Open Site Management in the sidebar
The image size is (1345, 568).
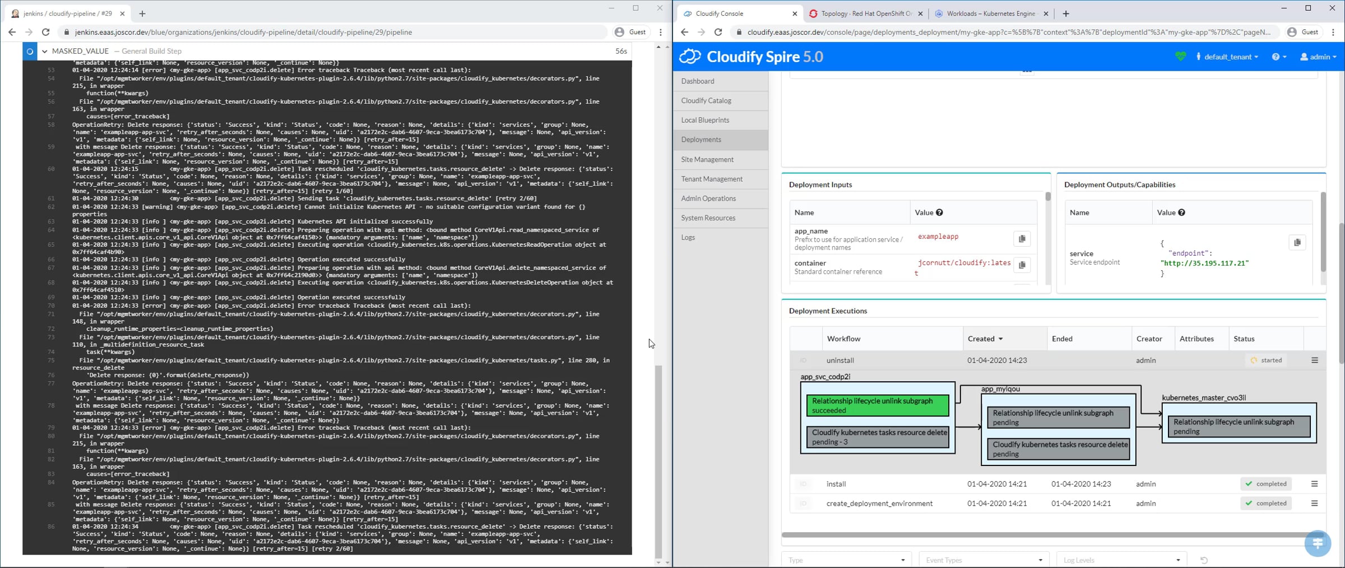(x=721, y=160)
